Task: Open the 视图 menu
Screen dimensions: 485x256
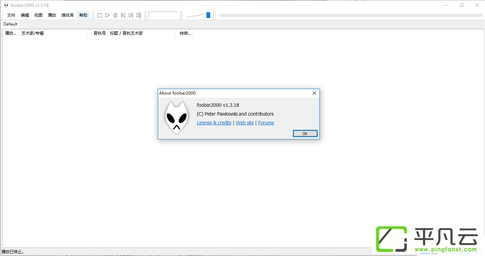Action: coord(38,15)
